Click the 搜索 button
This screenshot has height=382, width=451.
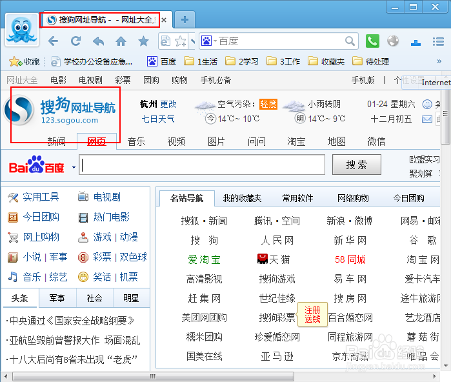(357, 165)
